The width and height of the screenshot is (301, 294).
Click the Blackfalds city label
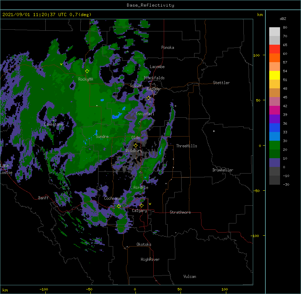154,78
